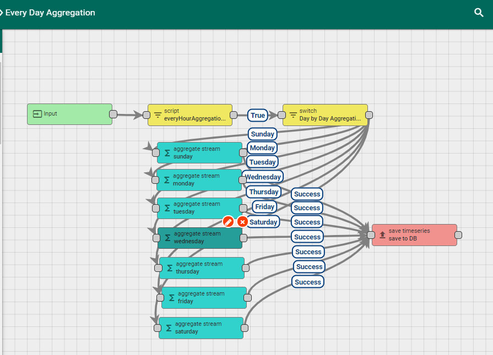Image resolution: width=493 pixels, height=355 pixels.
Task: Select the Wednesday link label
Action: (x=262, y=177)
